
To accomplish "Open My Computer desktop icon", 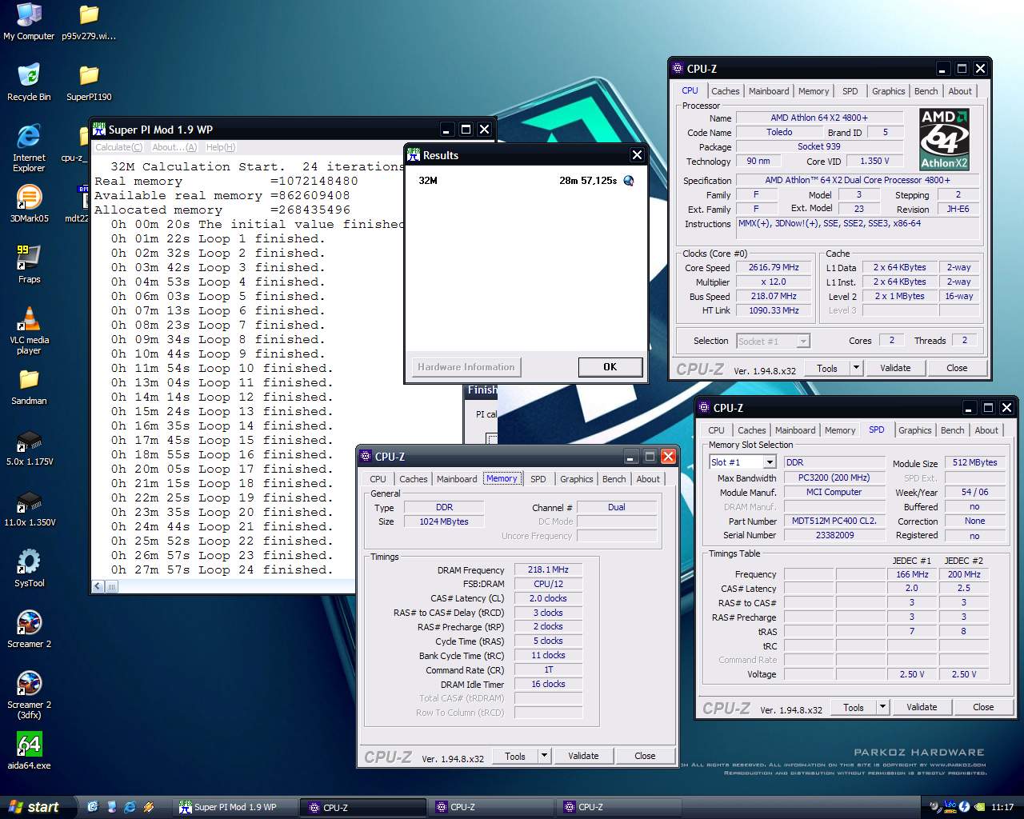I will pos(29,22).
